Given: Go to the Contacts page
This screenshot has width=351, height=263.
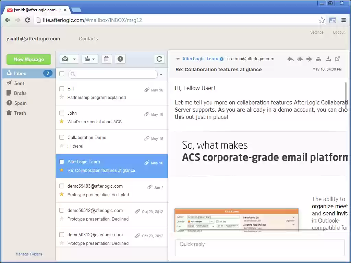Looking at the screenshot, I should tap(88, 39).
